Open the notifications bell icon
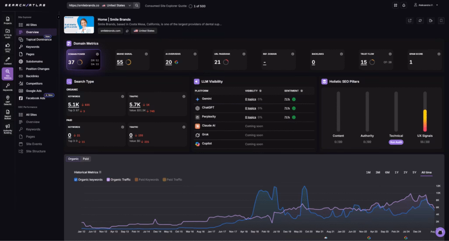 coord(403,5)
